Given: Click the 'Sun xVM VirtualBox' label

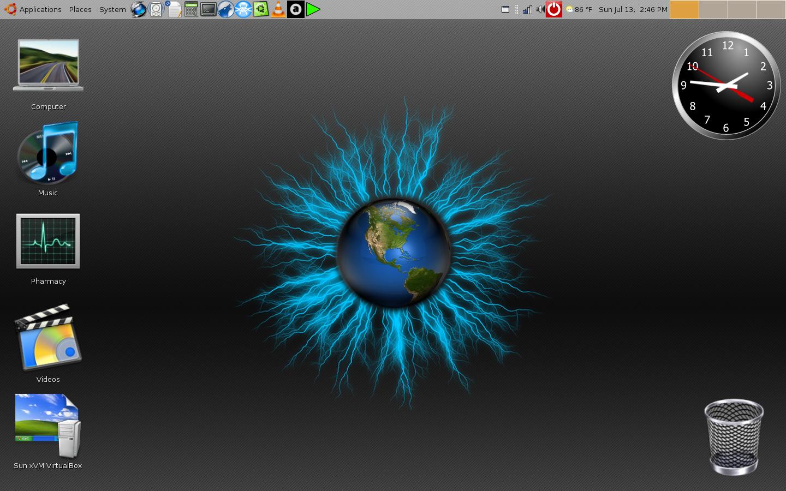Looking at the screenshot, I should pos(48,466).
